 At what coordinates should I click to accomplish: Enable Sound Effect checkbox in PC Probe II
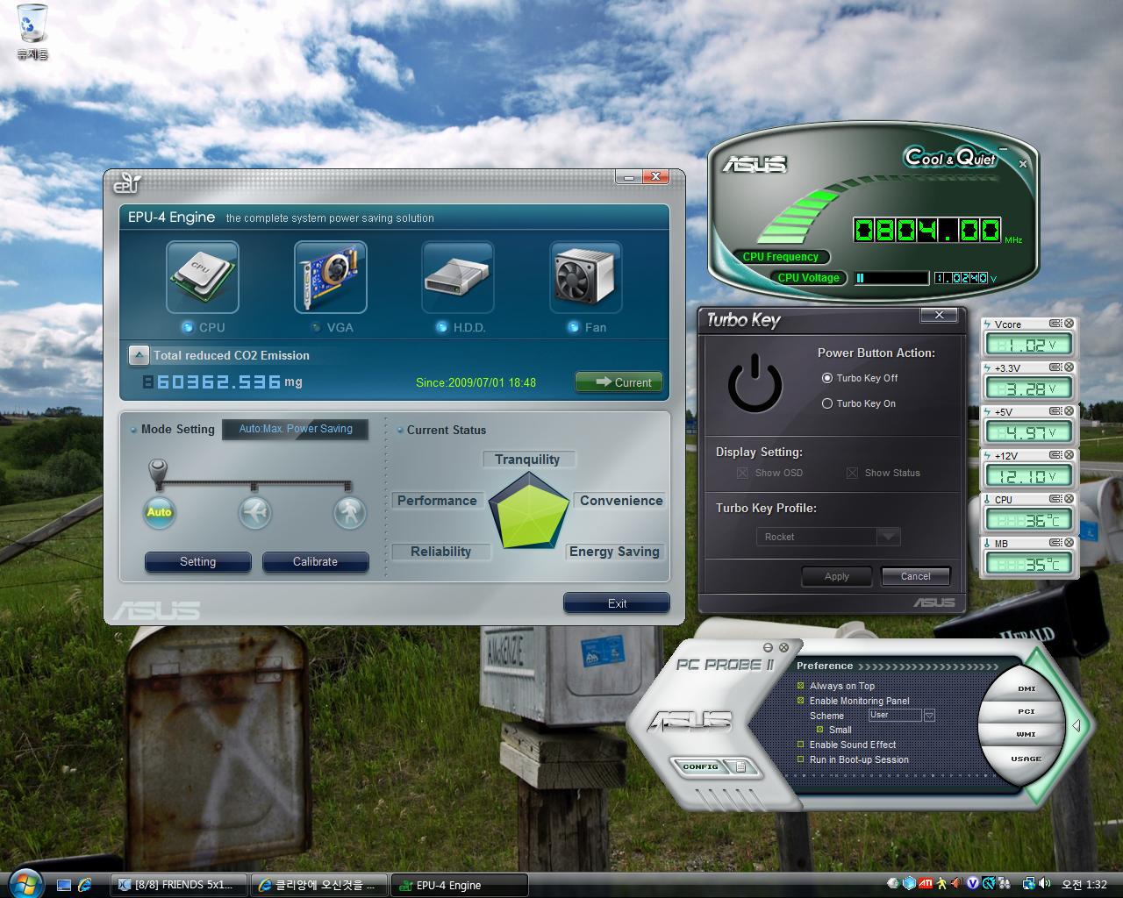click(800, 745)
